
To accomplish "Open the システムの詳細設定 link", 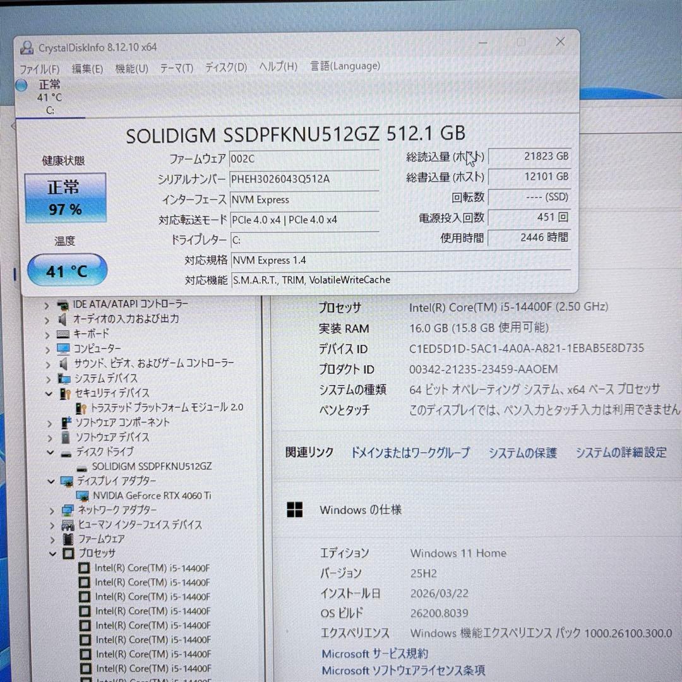I will pos(620,453).
